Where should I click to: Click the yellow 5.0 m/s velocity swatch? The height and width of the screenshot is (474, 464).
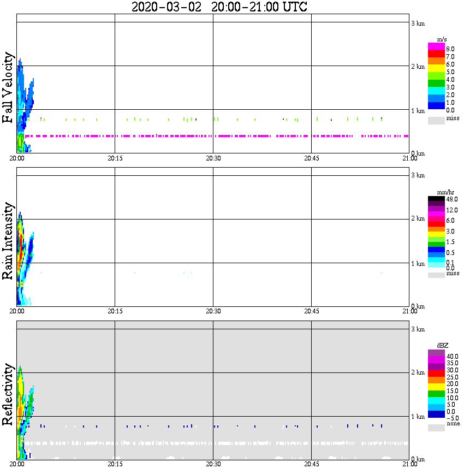436,68
